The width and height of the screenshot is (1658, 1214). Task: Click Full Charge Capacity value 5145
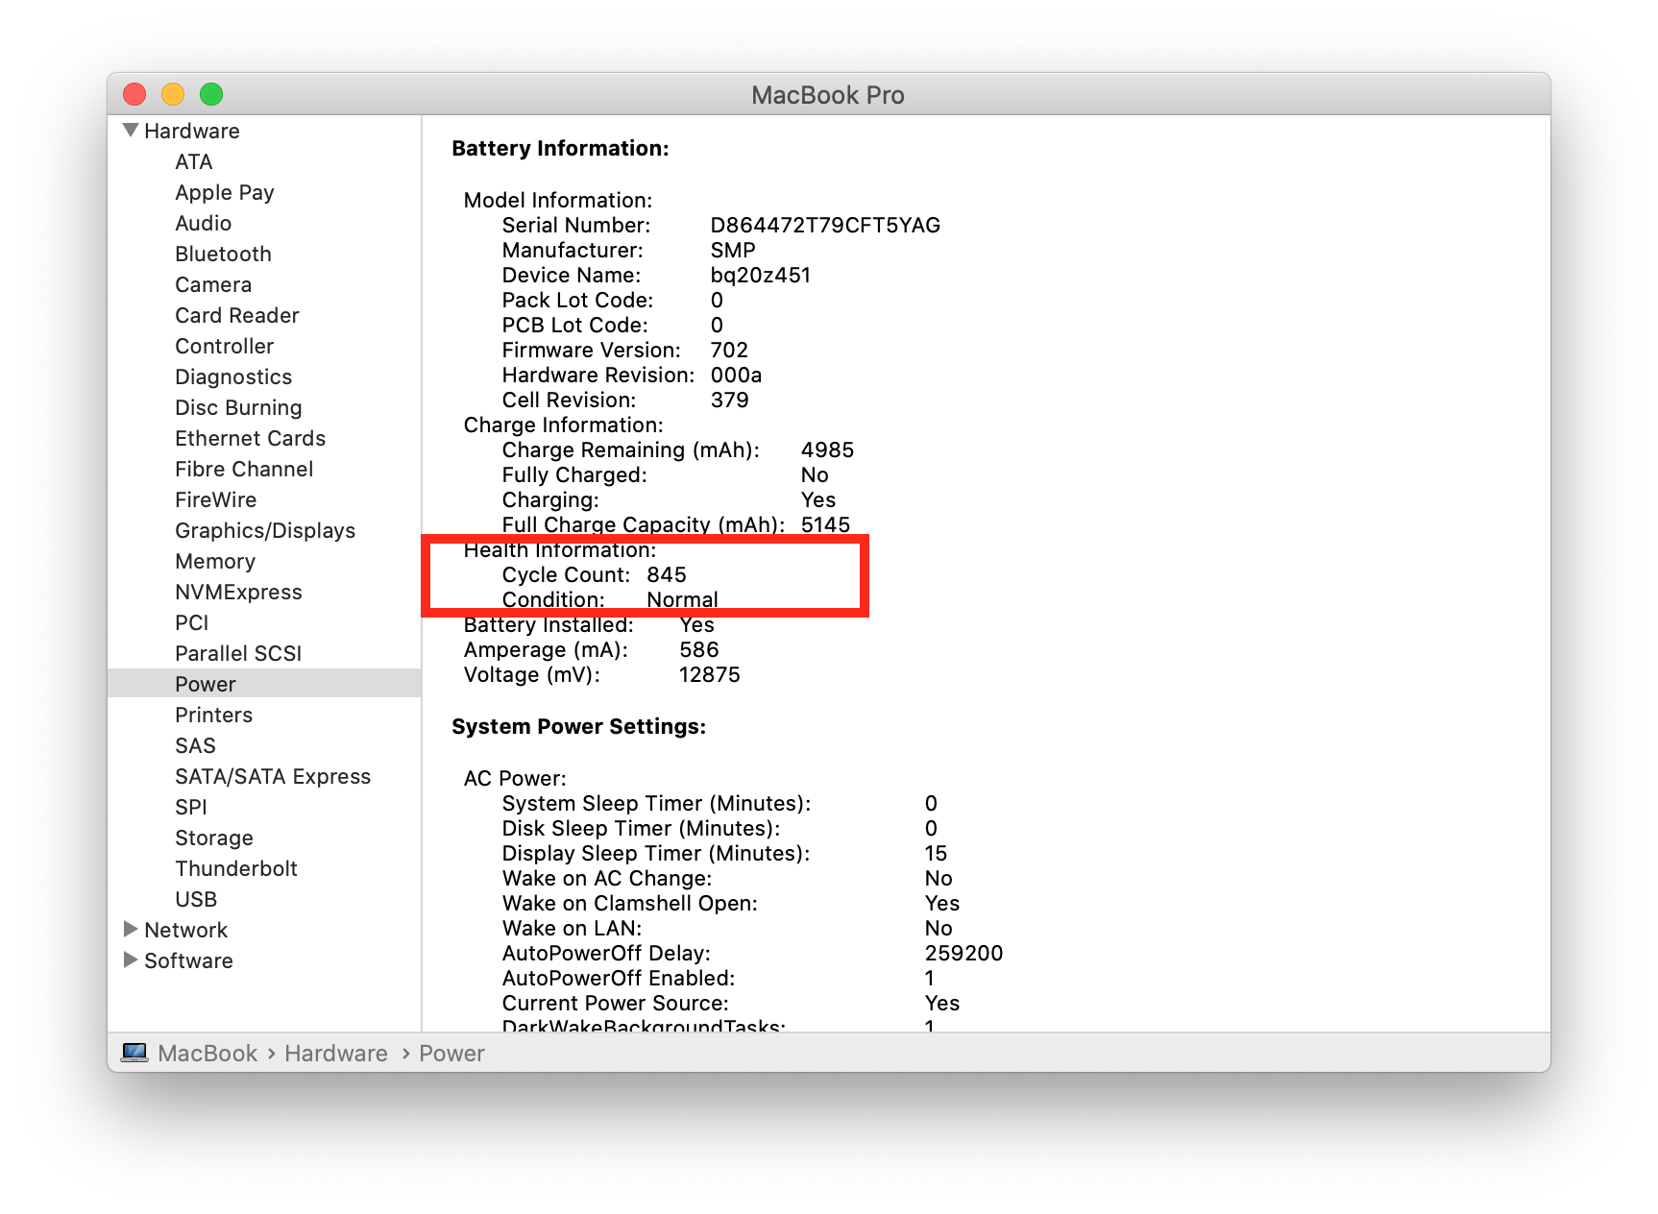click(x=825, y=524)
